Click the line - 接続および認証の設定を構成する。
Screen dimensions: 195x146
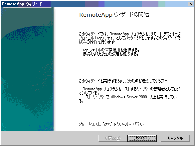click(x=109, y=54)
